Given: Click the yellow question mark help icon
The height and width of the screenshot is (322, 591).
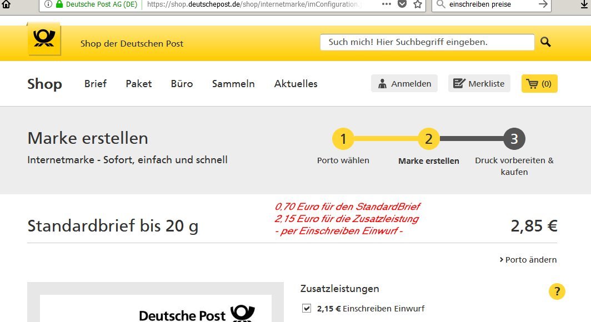Looking at the screenshot, I should [x=557, y=291].
